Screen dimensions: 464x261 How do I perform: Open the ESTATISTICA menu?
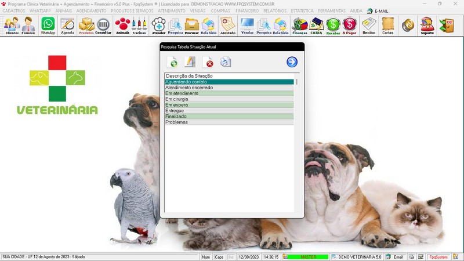pos(302,10)
